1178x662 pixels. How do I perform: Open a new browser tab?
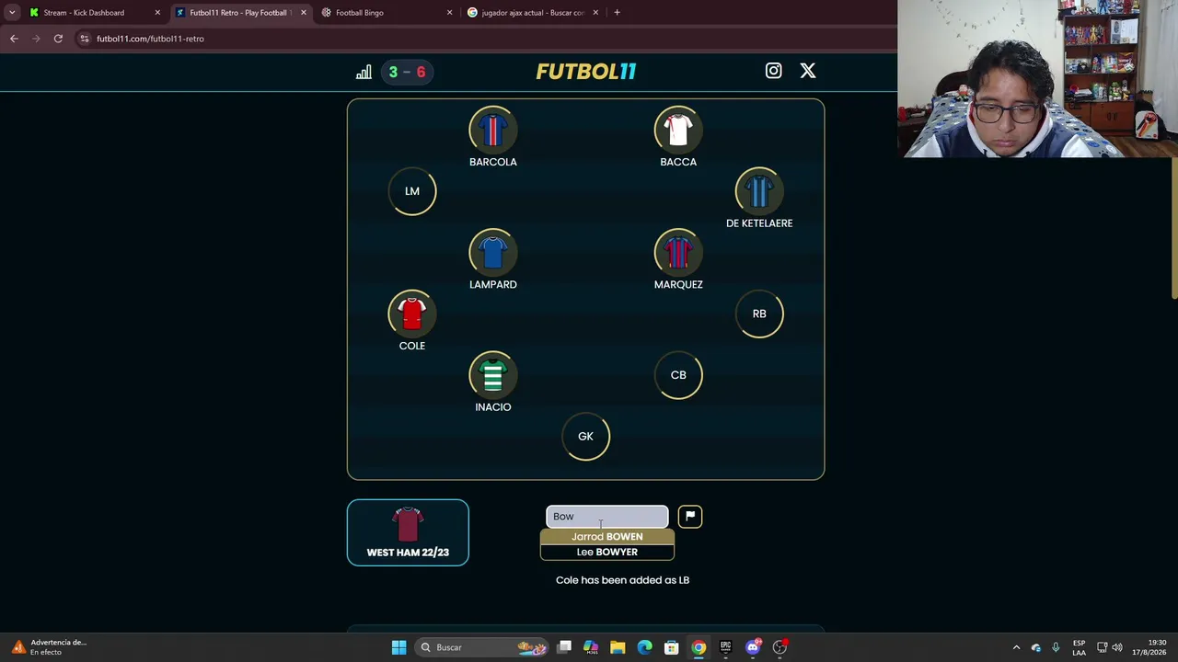click(617, 13)
